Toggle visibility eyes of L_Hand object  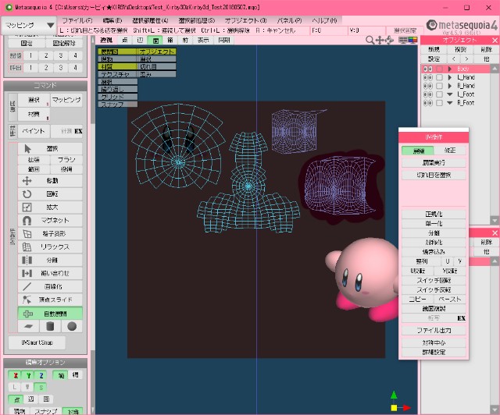427,77
